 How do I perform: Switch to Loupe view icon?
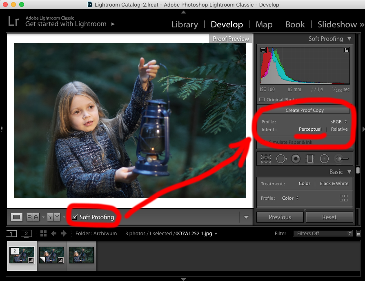pos(16,217)
